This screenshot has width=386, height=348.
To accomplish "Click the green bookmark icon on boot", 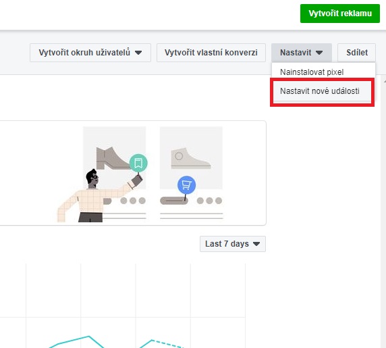I will tap(138, 163).
